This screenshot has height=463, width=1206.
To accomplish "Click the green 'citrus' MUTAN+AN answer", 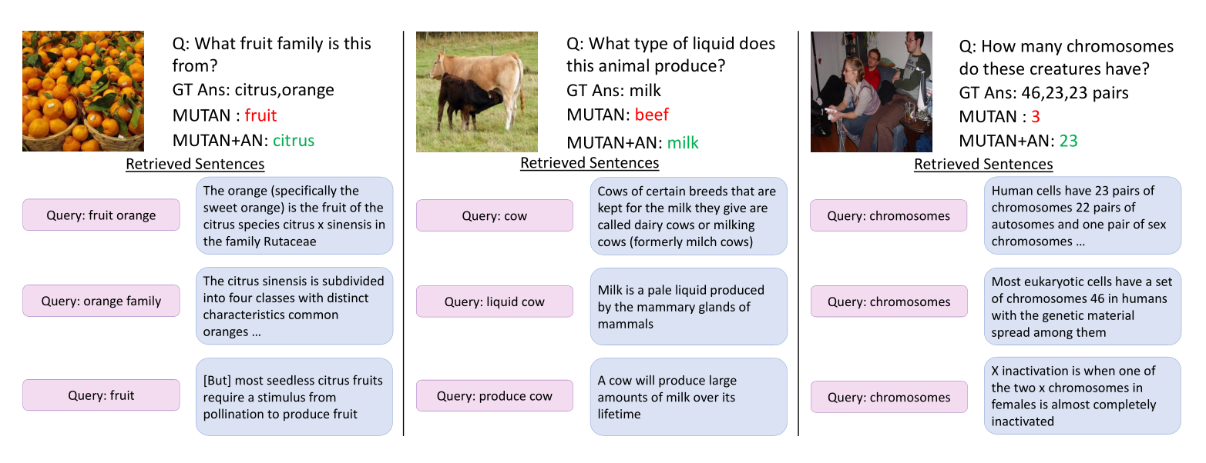I will (x=294, y=141).
